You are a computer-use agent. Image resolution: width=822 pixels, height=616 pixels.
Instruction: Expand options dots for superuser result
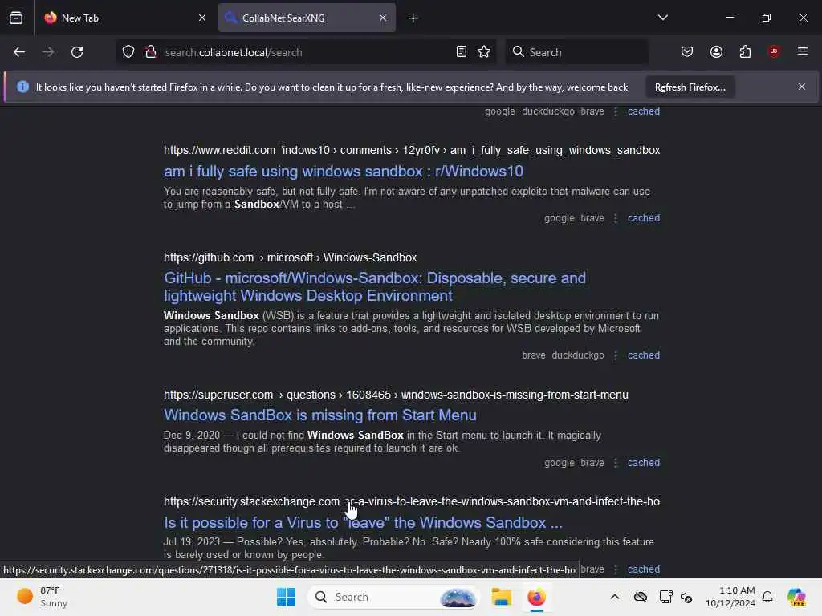click(616, 463)
